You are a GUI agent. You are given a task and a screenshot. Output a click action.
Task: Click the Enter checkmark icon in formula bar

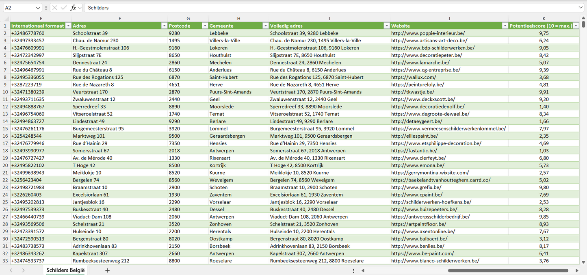[x=64, y=8]
